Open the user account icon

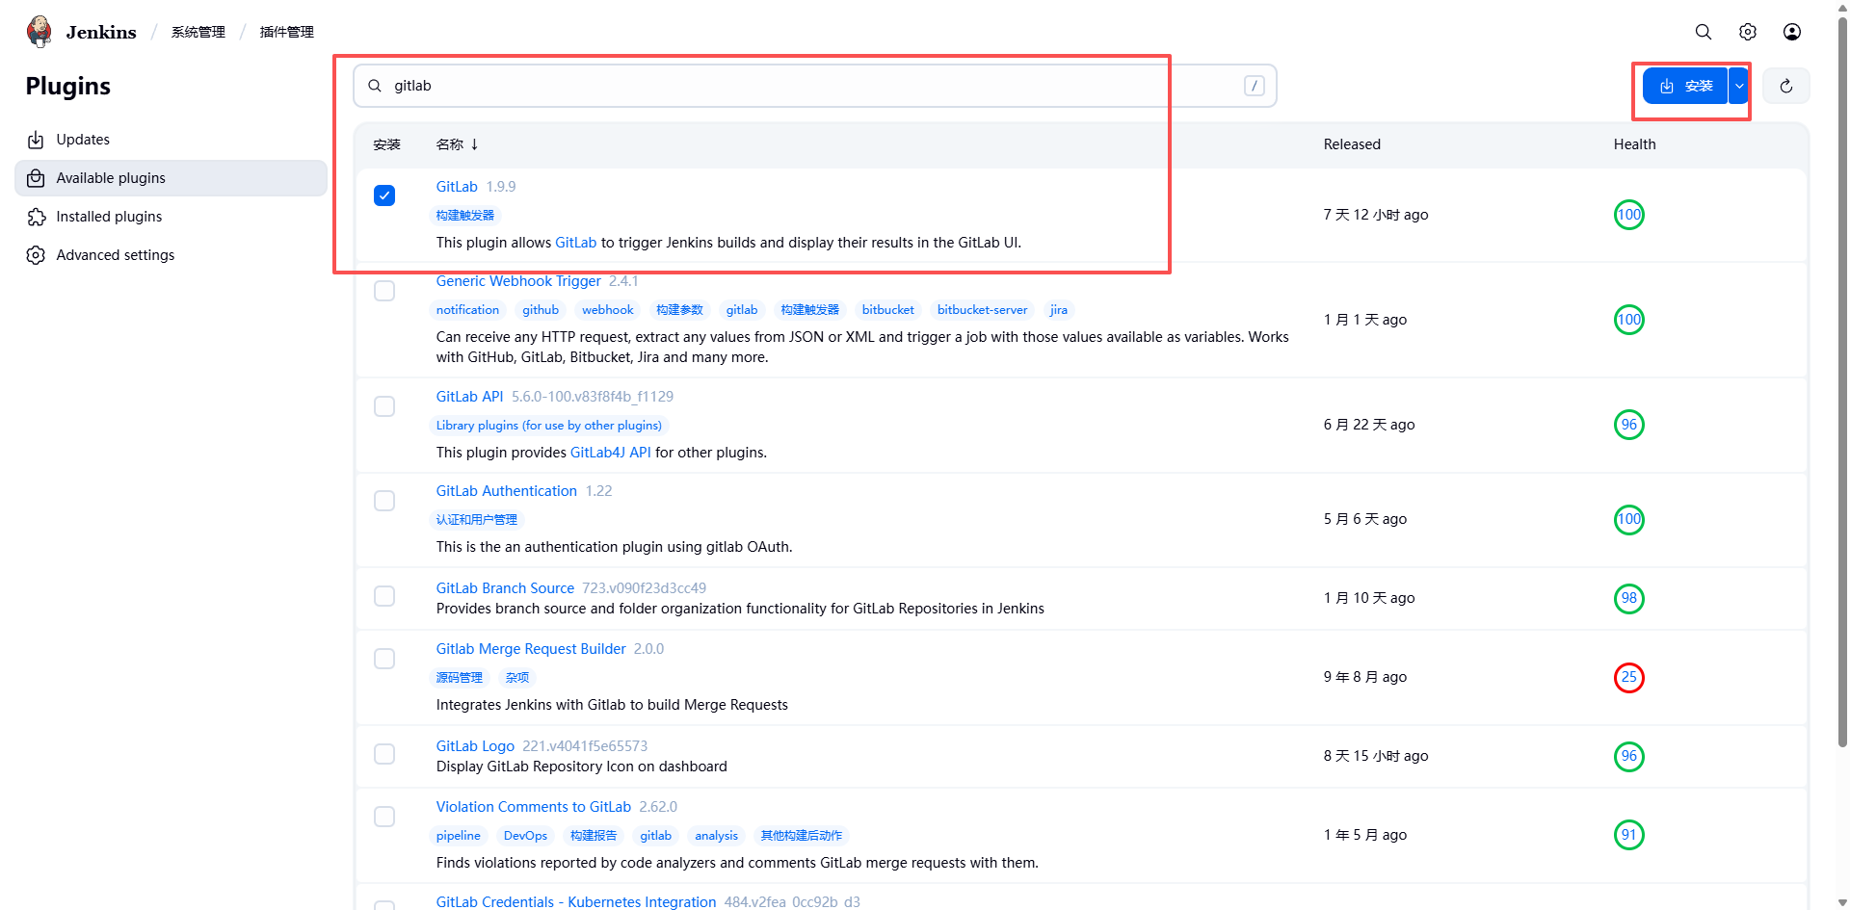1792,32
